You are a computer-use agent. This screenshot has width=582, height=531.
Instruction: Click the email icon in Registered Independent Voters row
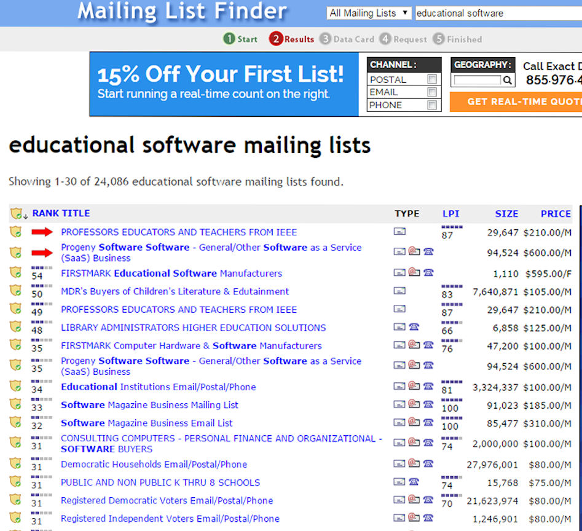coord(414,517)
